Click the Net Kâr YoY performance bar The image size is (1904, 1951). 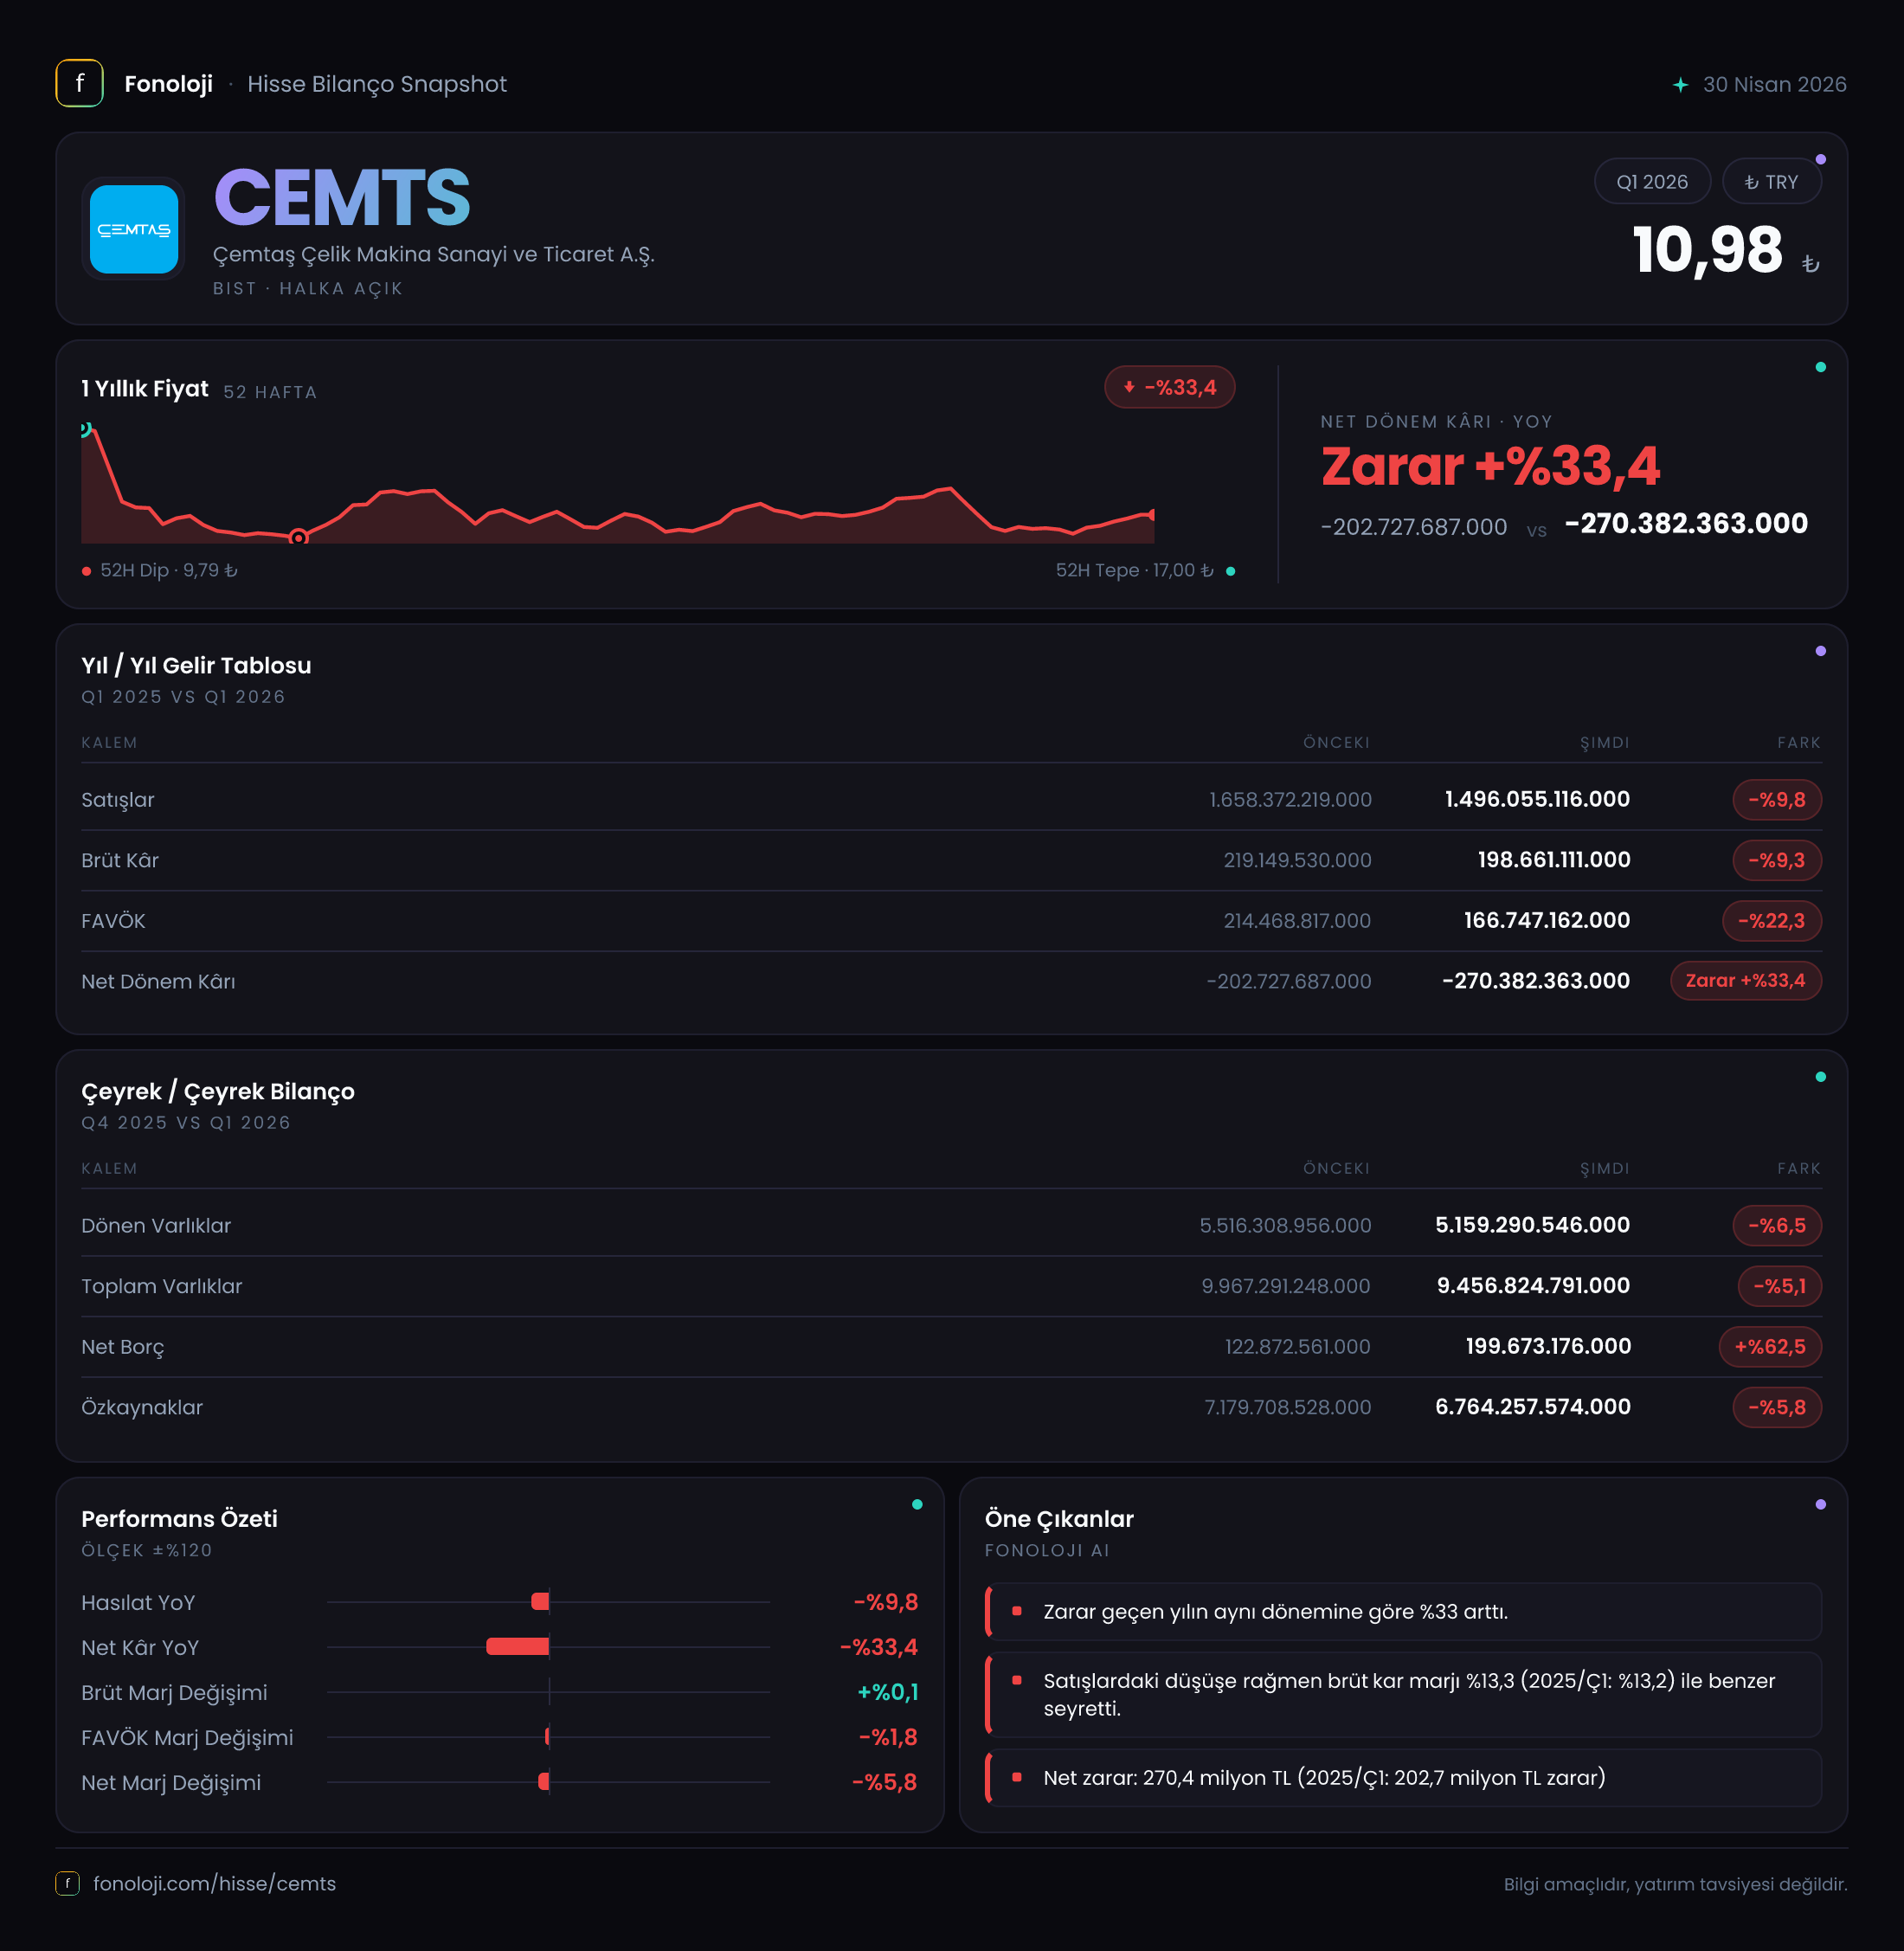pyautogui.click(x=517, y=1647)
